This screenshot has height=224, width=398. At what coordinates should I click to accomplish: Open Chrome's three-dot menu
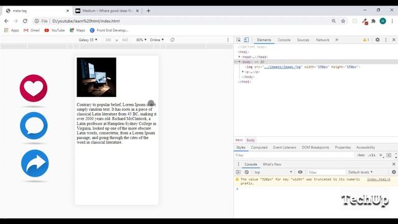[x=392, y=21]
